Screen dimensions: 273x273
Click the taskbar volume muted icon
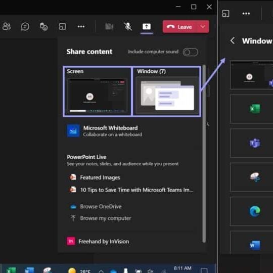point(150,271)
